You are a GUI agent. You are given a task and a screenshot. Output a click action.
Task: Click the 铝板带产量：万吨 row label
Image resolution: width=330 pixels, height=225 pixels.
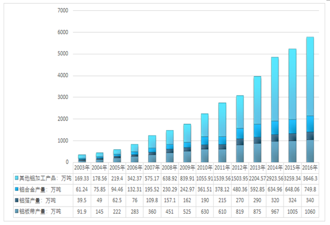40,211
